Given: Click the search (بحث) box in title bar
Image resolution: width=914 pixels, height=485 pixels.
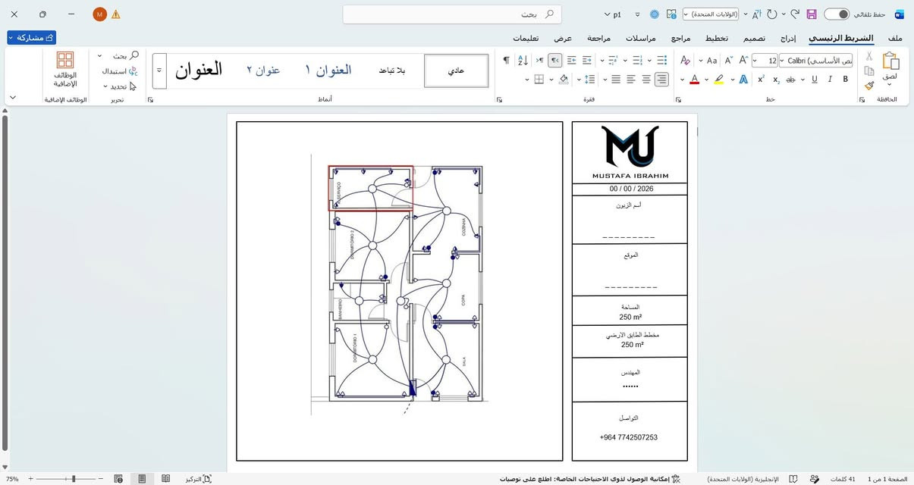Looking at the screenshot, I should (452, 14).
